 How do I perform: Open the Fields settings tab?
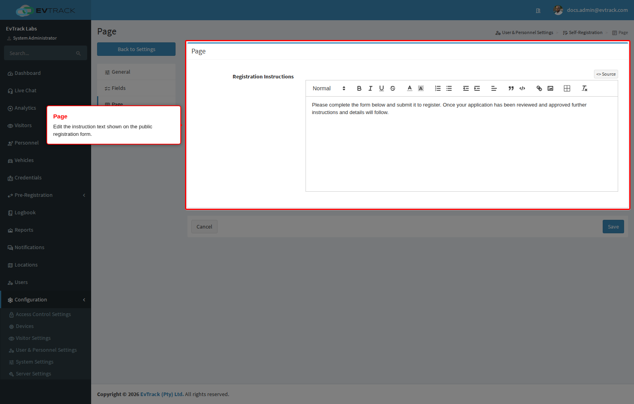pos(136,88)
